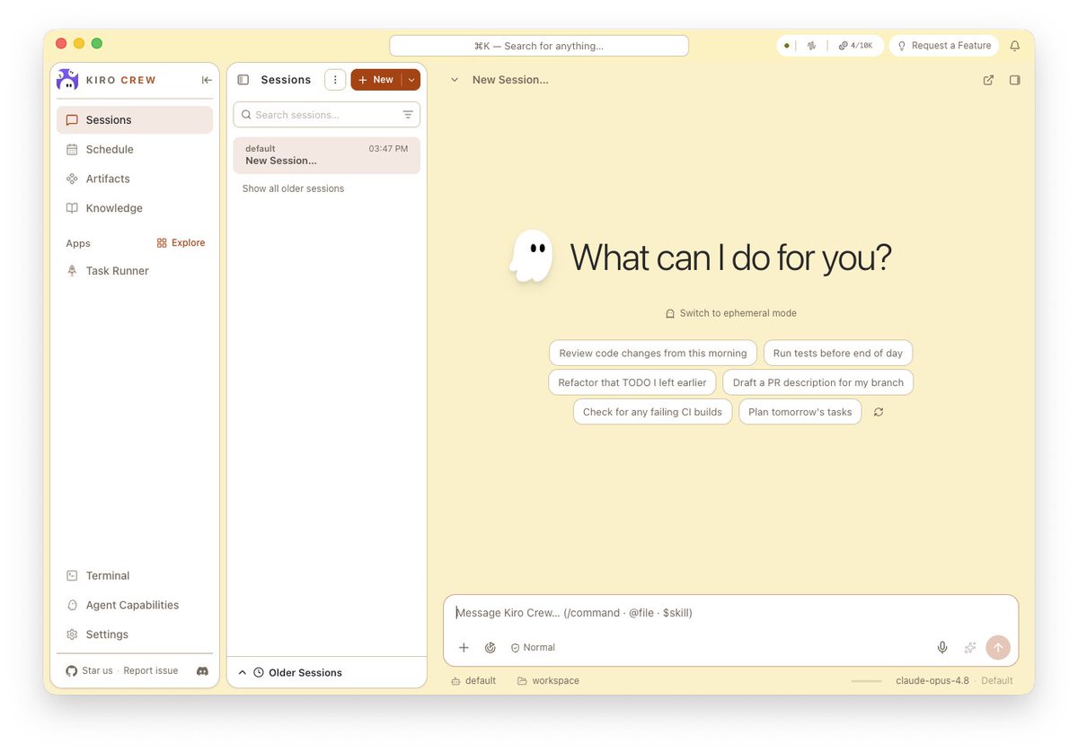The width and height of the screenshot is (1078, 752).
Task: Open the Normal permission mode selector
Action: point(533,647)
